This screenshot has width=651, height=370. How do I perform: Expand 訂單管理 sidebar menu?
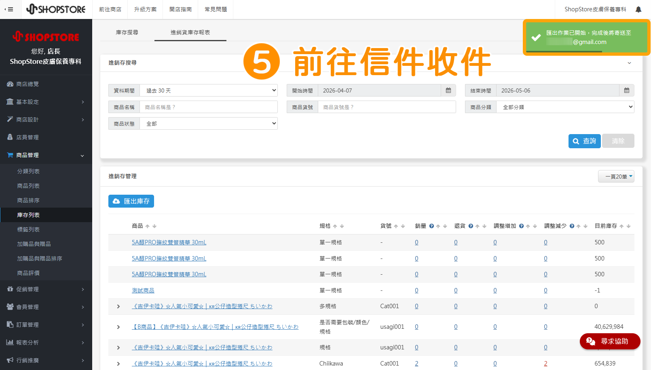[x=46, y=325]
